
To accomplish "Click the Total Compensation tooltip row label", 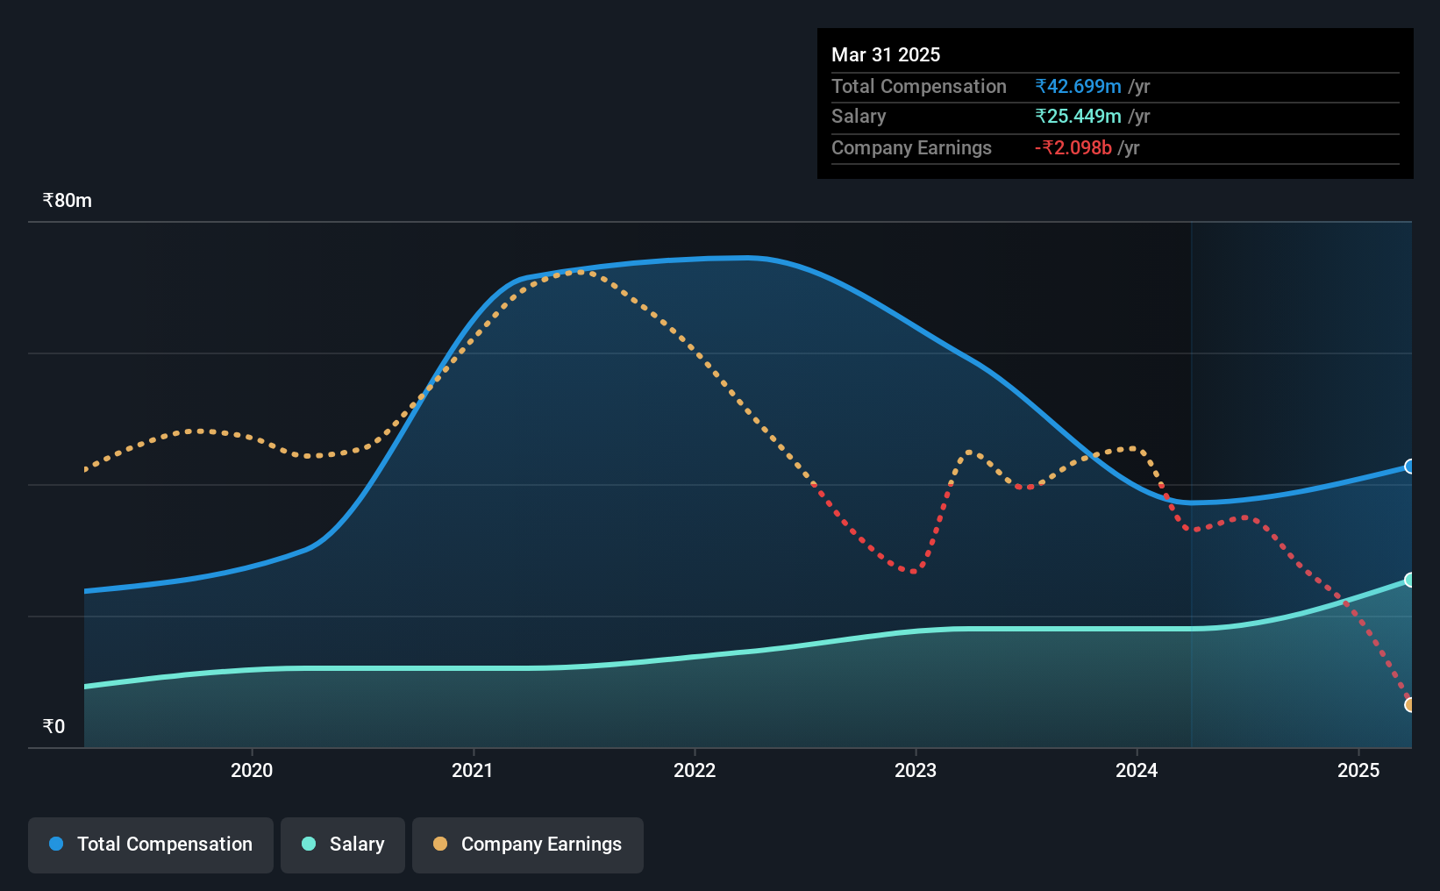I will 919,86.
